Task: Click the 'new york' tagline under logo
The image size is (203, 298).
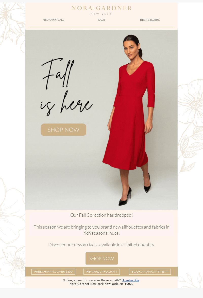Action: [101, 14]
